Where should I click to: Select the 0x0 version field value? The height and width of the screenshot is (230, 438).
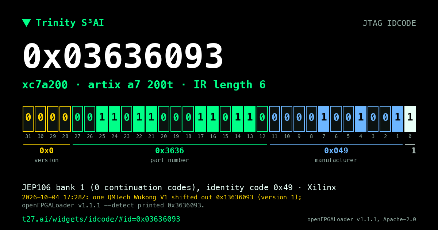point(46,150)
